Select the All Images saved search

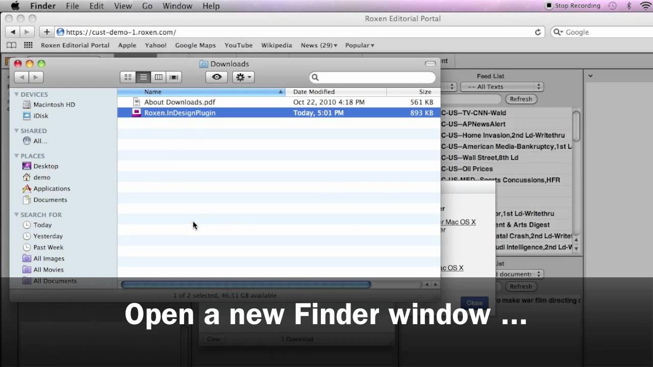pos(43,258)
